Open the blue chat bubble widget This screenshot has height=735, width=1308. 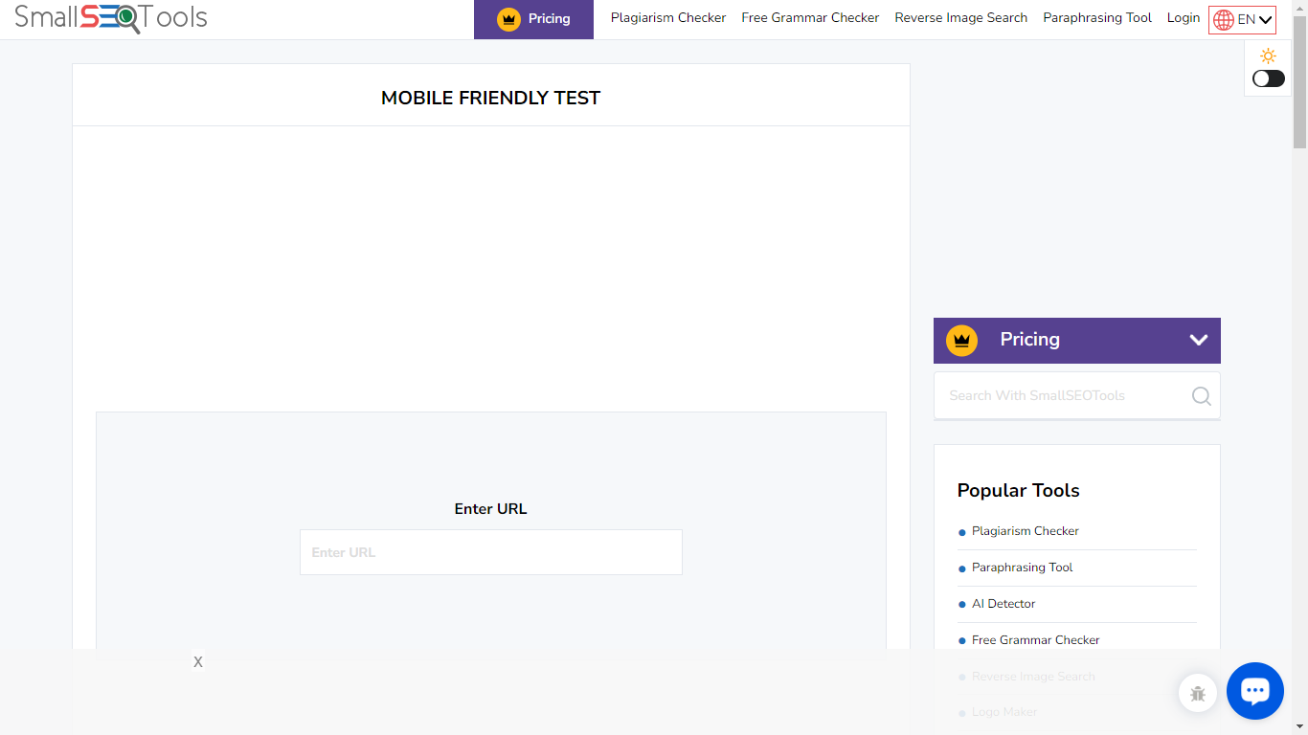click(1255, 691)
